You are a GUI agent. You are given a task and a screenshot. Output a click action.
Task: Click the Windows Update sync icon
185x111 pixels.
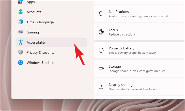[x=21, y=62]
